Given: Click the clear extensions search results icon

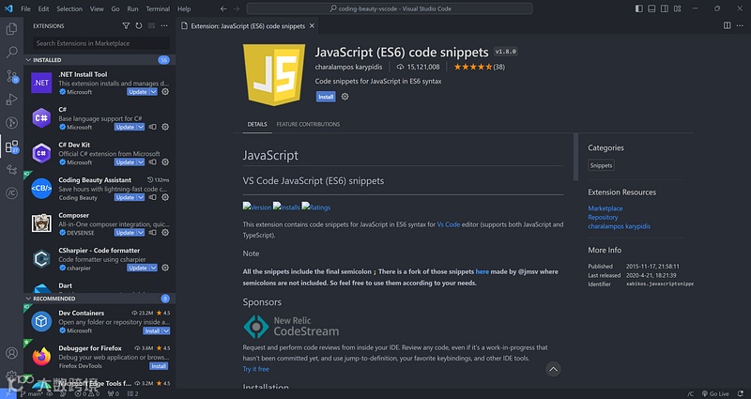Looking at the screenshot, I should (151, 26).
